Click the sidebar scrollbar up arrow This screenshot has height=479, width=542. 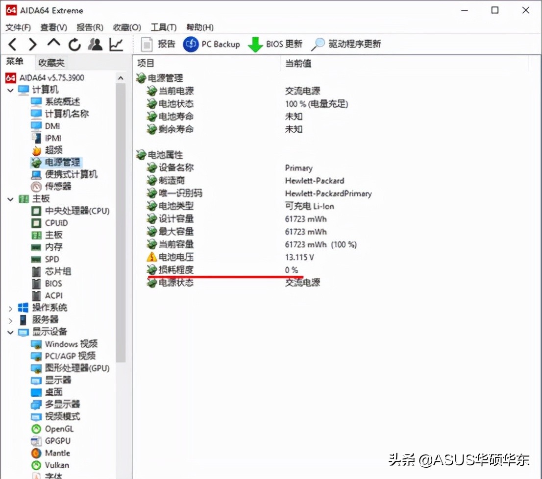tap(121, 77)
